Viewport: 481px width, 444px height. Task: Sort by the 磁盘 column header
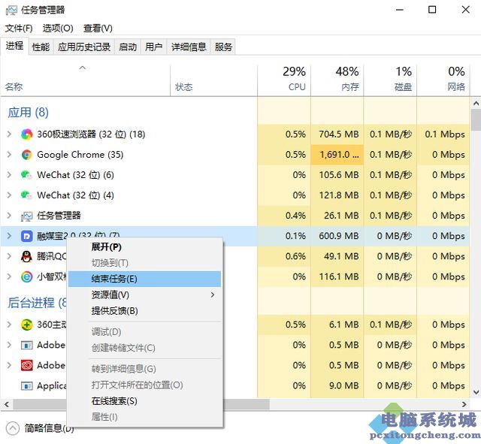click(x=390, y=80)
